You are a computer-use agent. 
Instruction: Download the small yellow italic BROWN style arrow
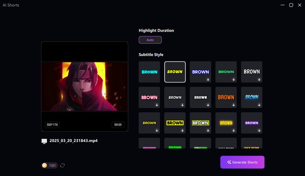pyautogui.click(x=157, y=131)
